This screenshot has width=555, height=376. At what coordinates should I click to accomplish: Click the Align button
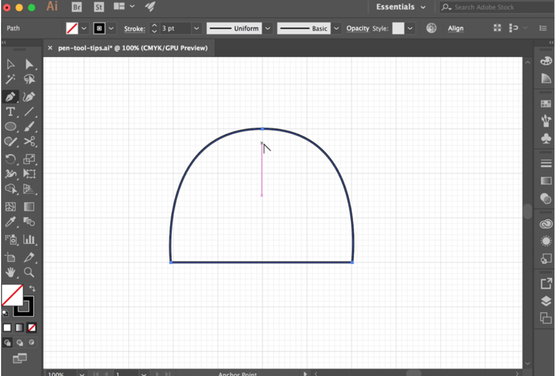click(x=455, y=29)
